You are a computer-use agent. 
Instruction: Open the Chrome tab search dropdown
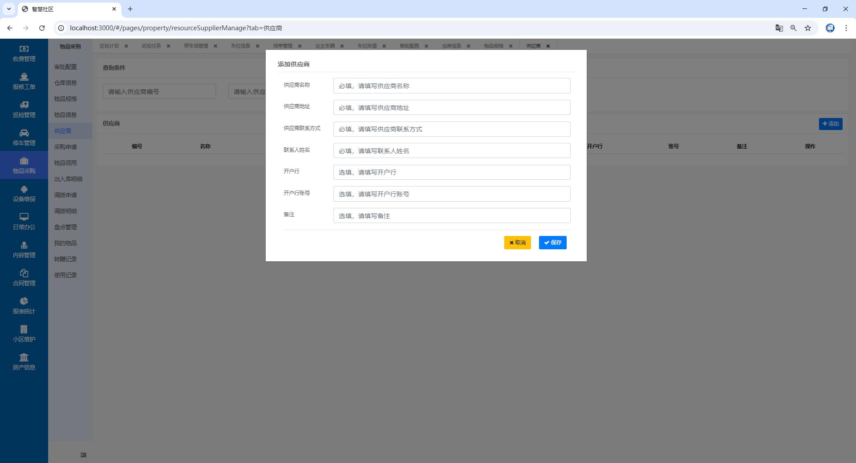8,9
